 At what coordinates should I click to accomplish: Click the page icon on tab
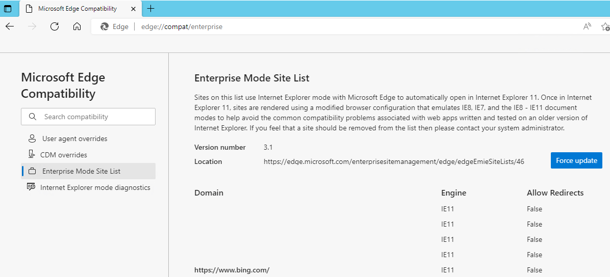(29, 9)
